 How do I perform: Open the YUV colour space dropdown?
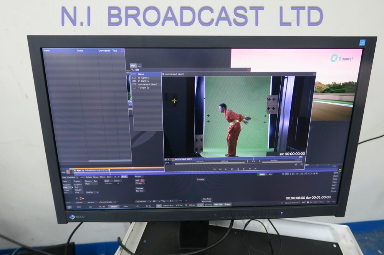pyautogui.click(x=164, y=201)
